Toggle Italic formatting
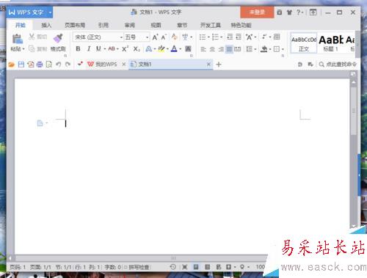The width and height of the screenshot is (367, 278). 89,48
